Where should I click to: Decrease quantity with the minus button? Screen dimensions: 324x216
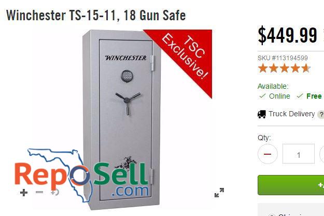267,154
